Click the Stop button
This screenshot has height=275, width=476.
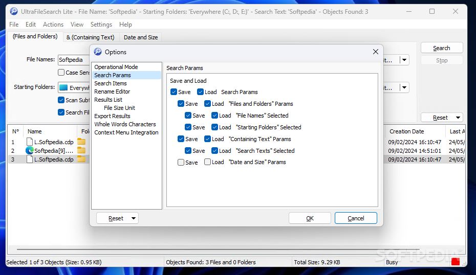pos(442,60)
